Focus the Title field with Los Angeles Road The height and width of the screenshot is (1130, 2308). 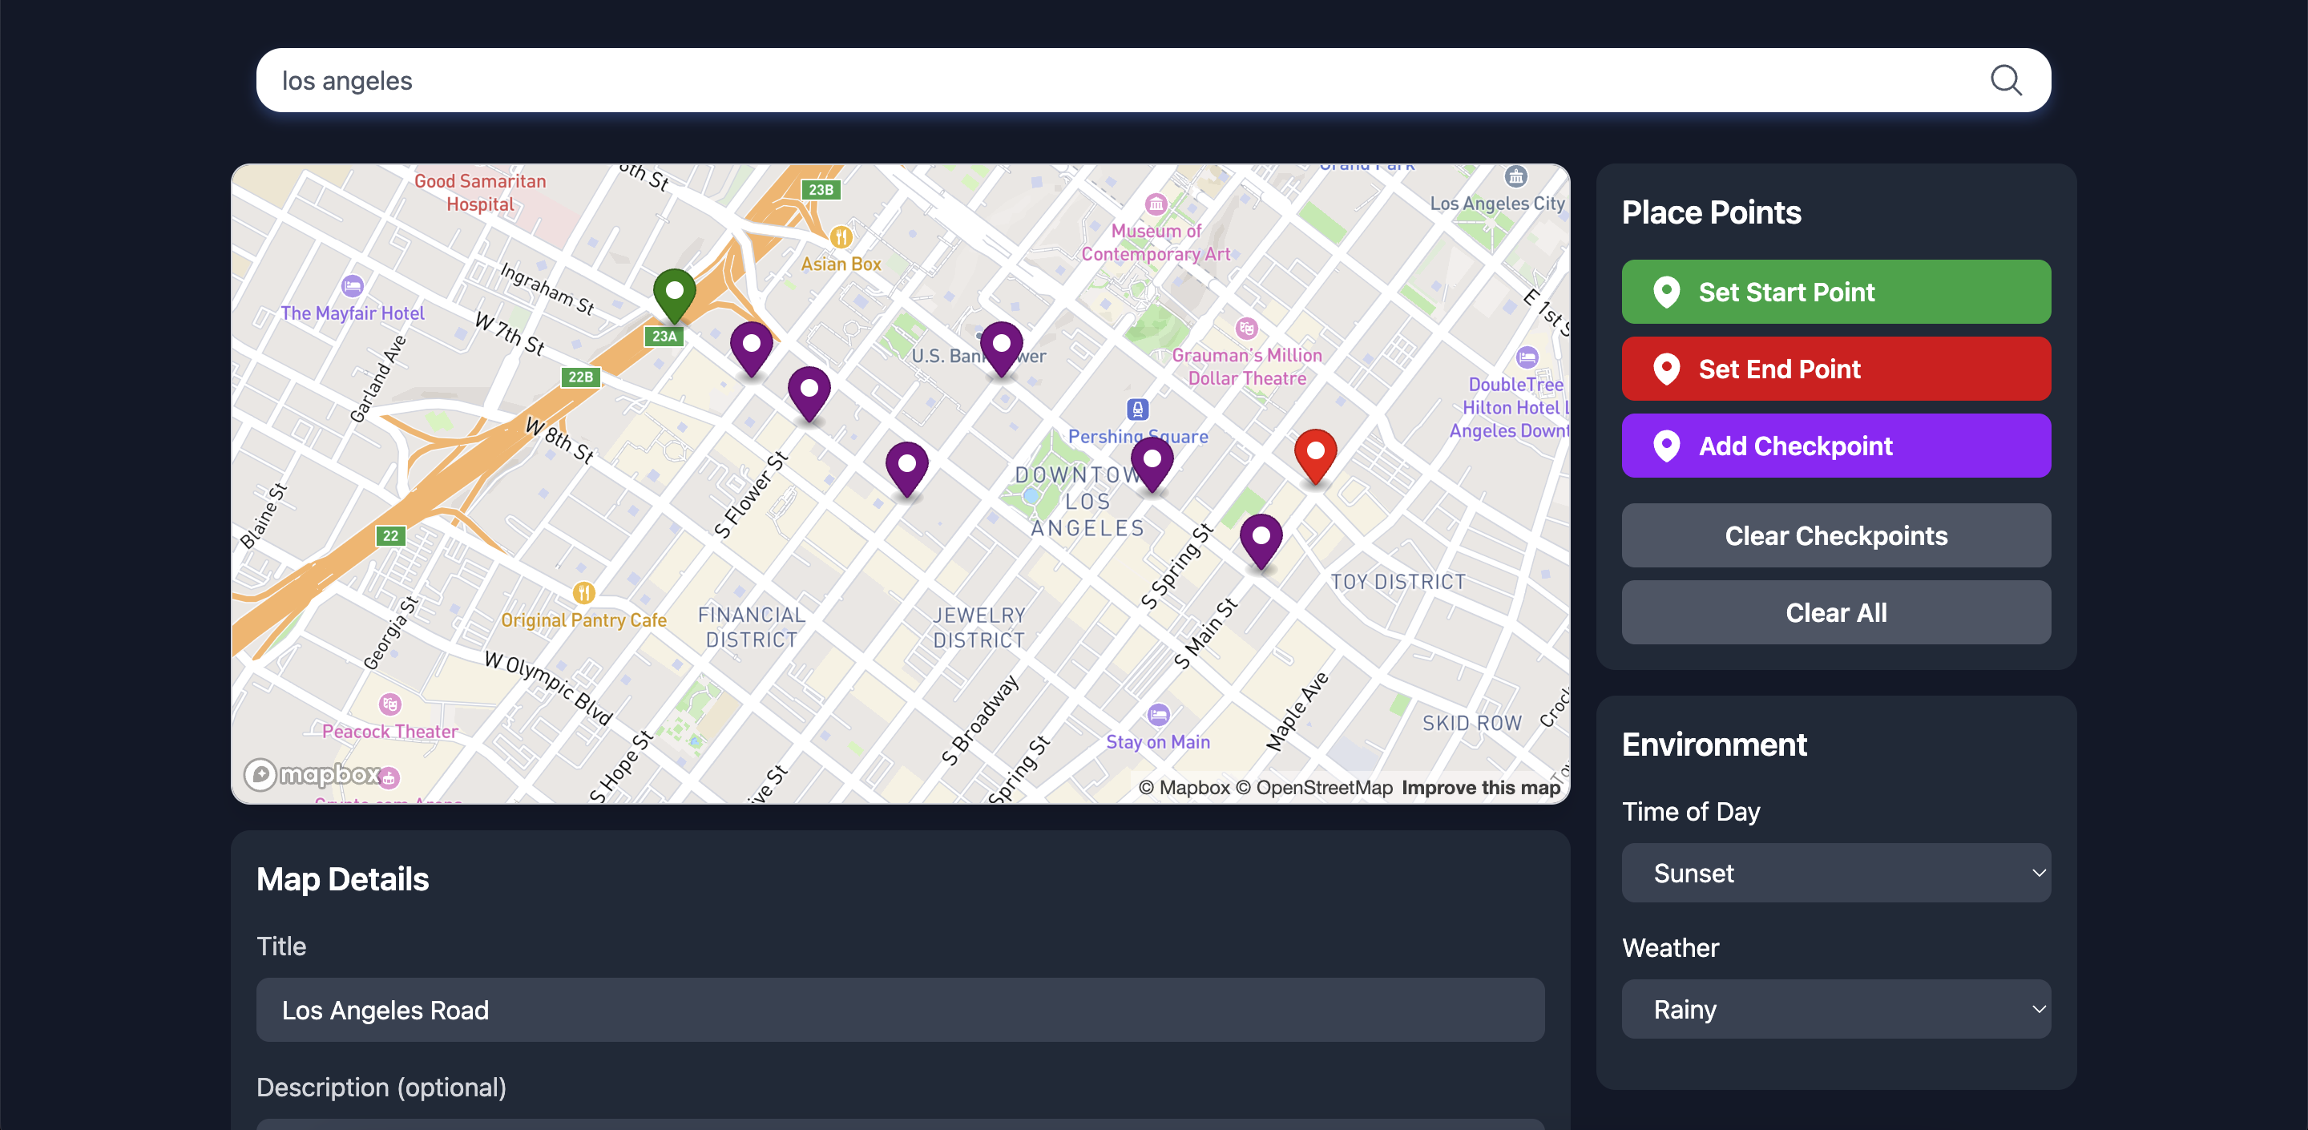(899, 1010)
